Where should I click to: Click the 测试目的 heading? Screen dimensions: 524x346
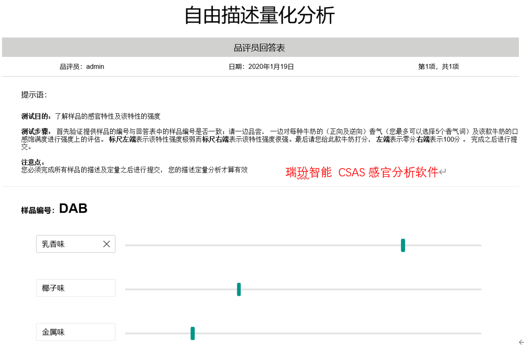[x=37, y=116]
